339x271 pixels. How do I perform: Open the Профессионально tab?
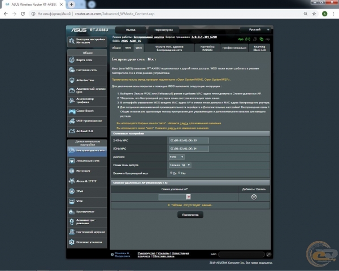pos(234,48)
